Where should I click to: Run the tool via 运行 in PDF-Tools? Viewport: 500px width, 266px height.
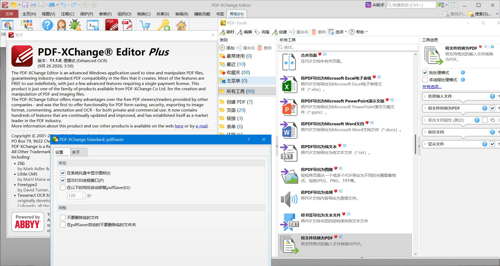coord(227,32)
